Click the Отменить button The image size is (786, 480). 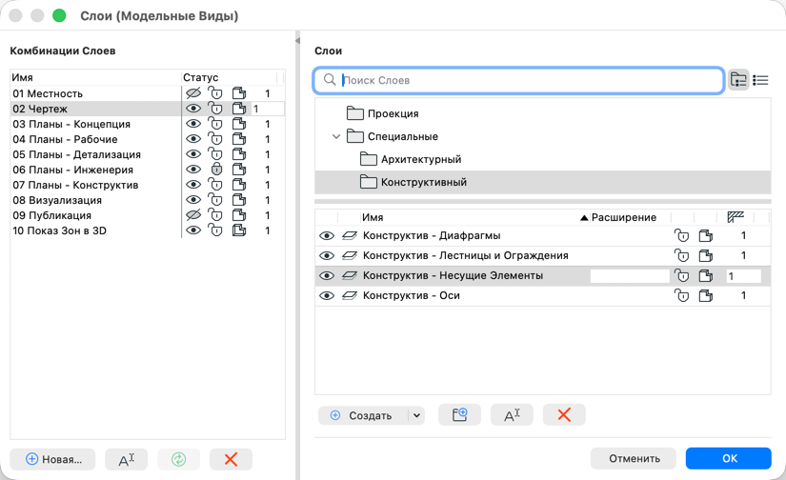pos(634,458)
